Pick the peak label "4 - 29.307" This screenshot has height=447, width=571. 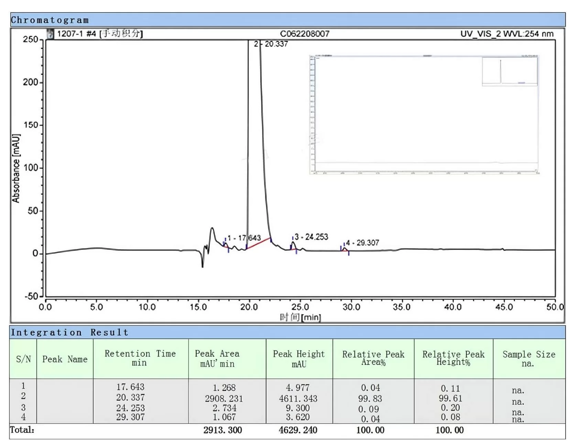[x=362, y=243]
